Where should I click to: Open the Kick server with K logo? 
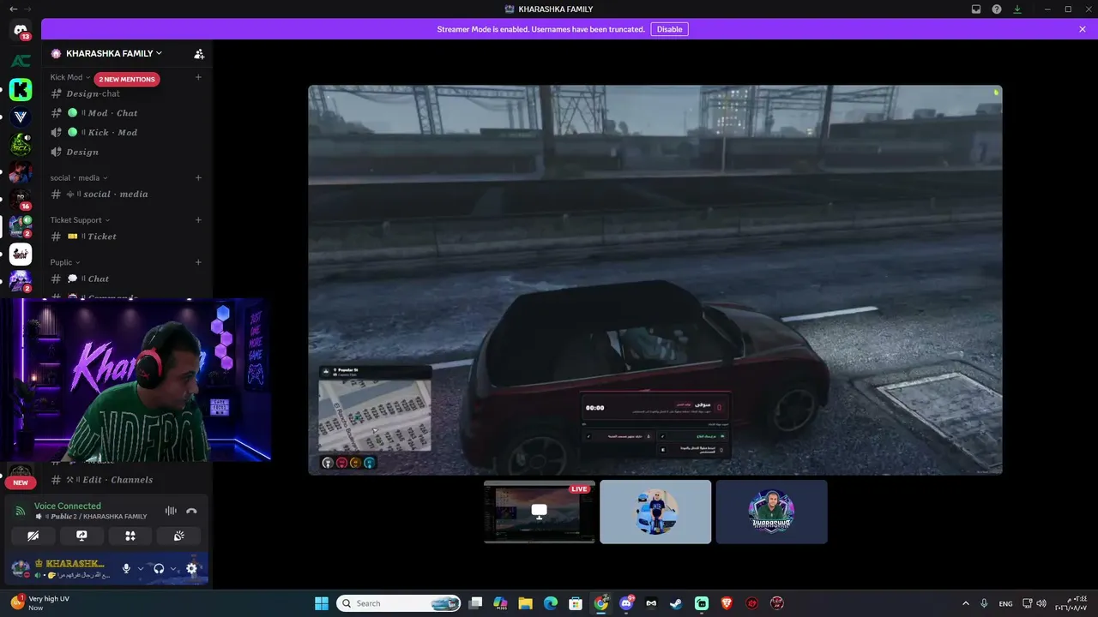[x=21, y=89]
